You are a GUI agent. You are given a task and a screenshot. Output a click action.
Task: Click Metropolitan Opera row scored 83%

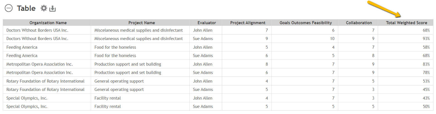click(218, 64)
